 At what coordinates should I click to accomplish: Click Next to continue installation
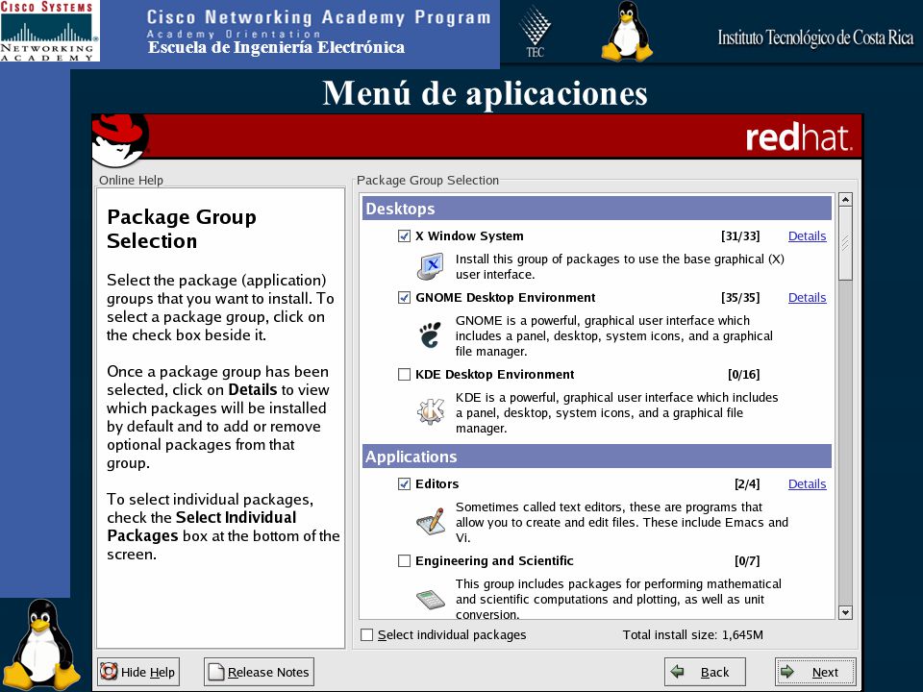coord(815,672)
